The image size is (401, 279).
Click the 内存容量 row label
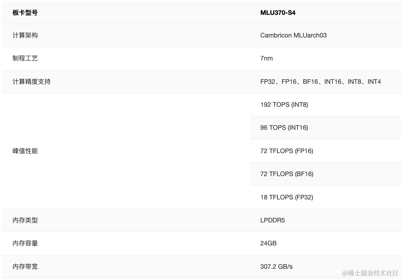25,243
